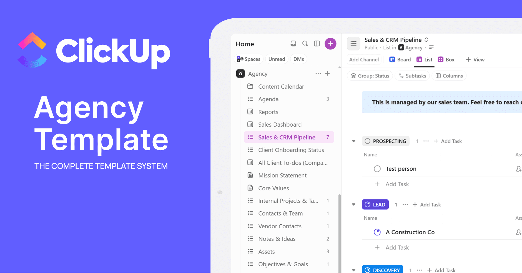Toggle the sidebar layout panel icon
Image resolution: width=522 pixels, height=273 pixels.
tap(317, 44)
